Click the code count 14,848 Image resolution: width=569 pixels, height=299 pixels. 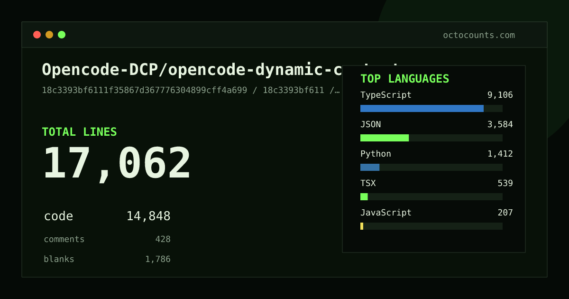148,216
